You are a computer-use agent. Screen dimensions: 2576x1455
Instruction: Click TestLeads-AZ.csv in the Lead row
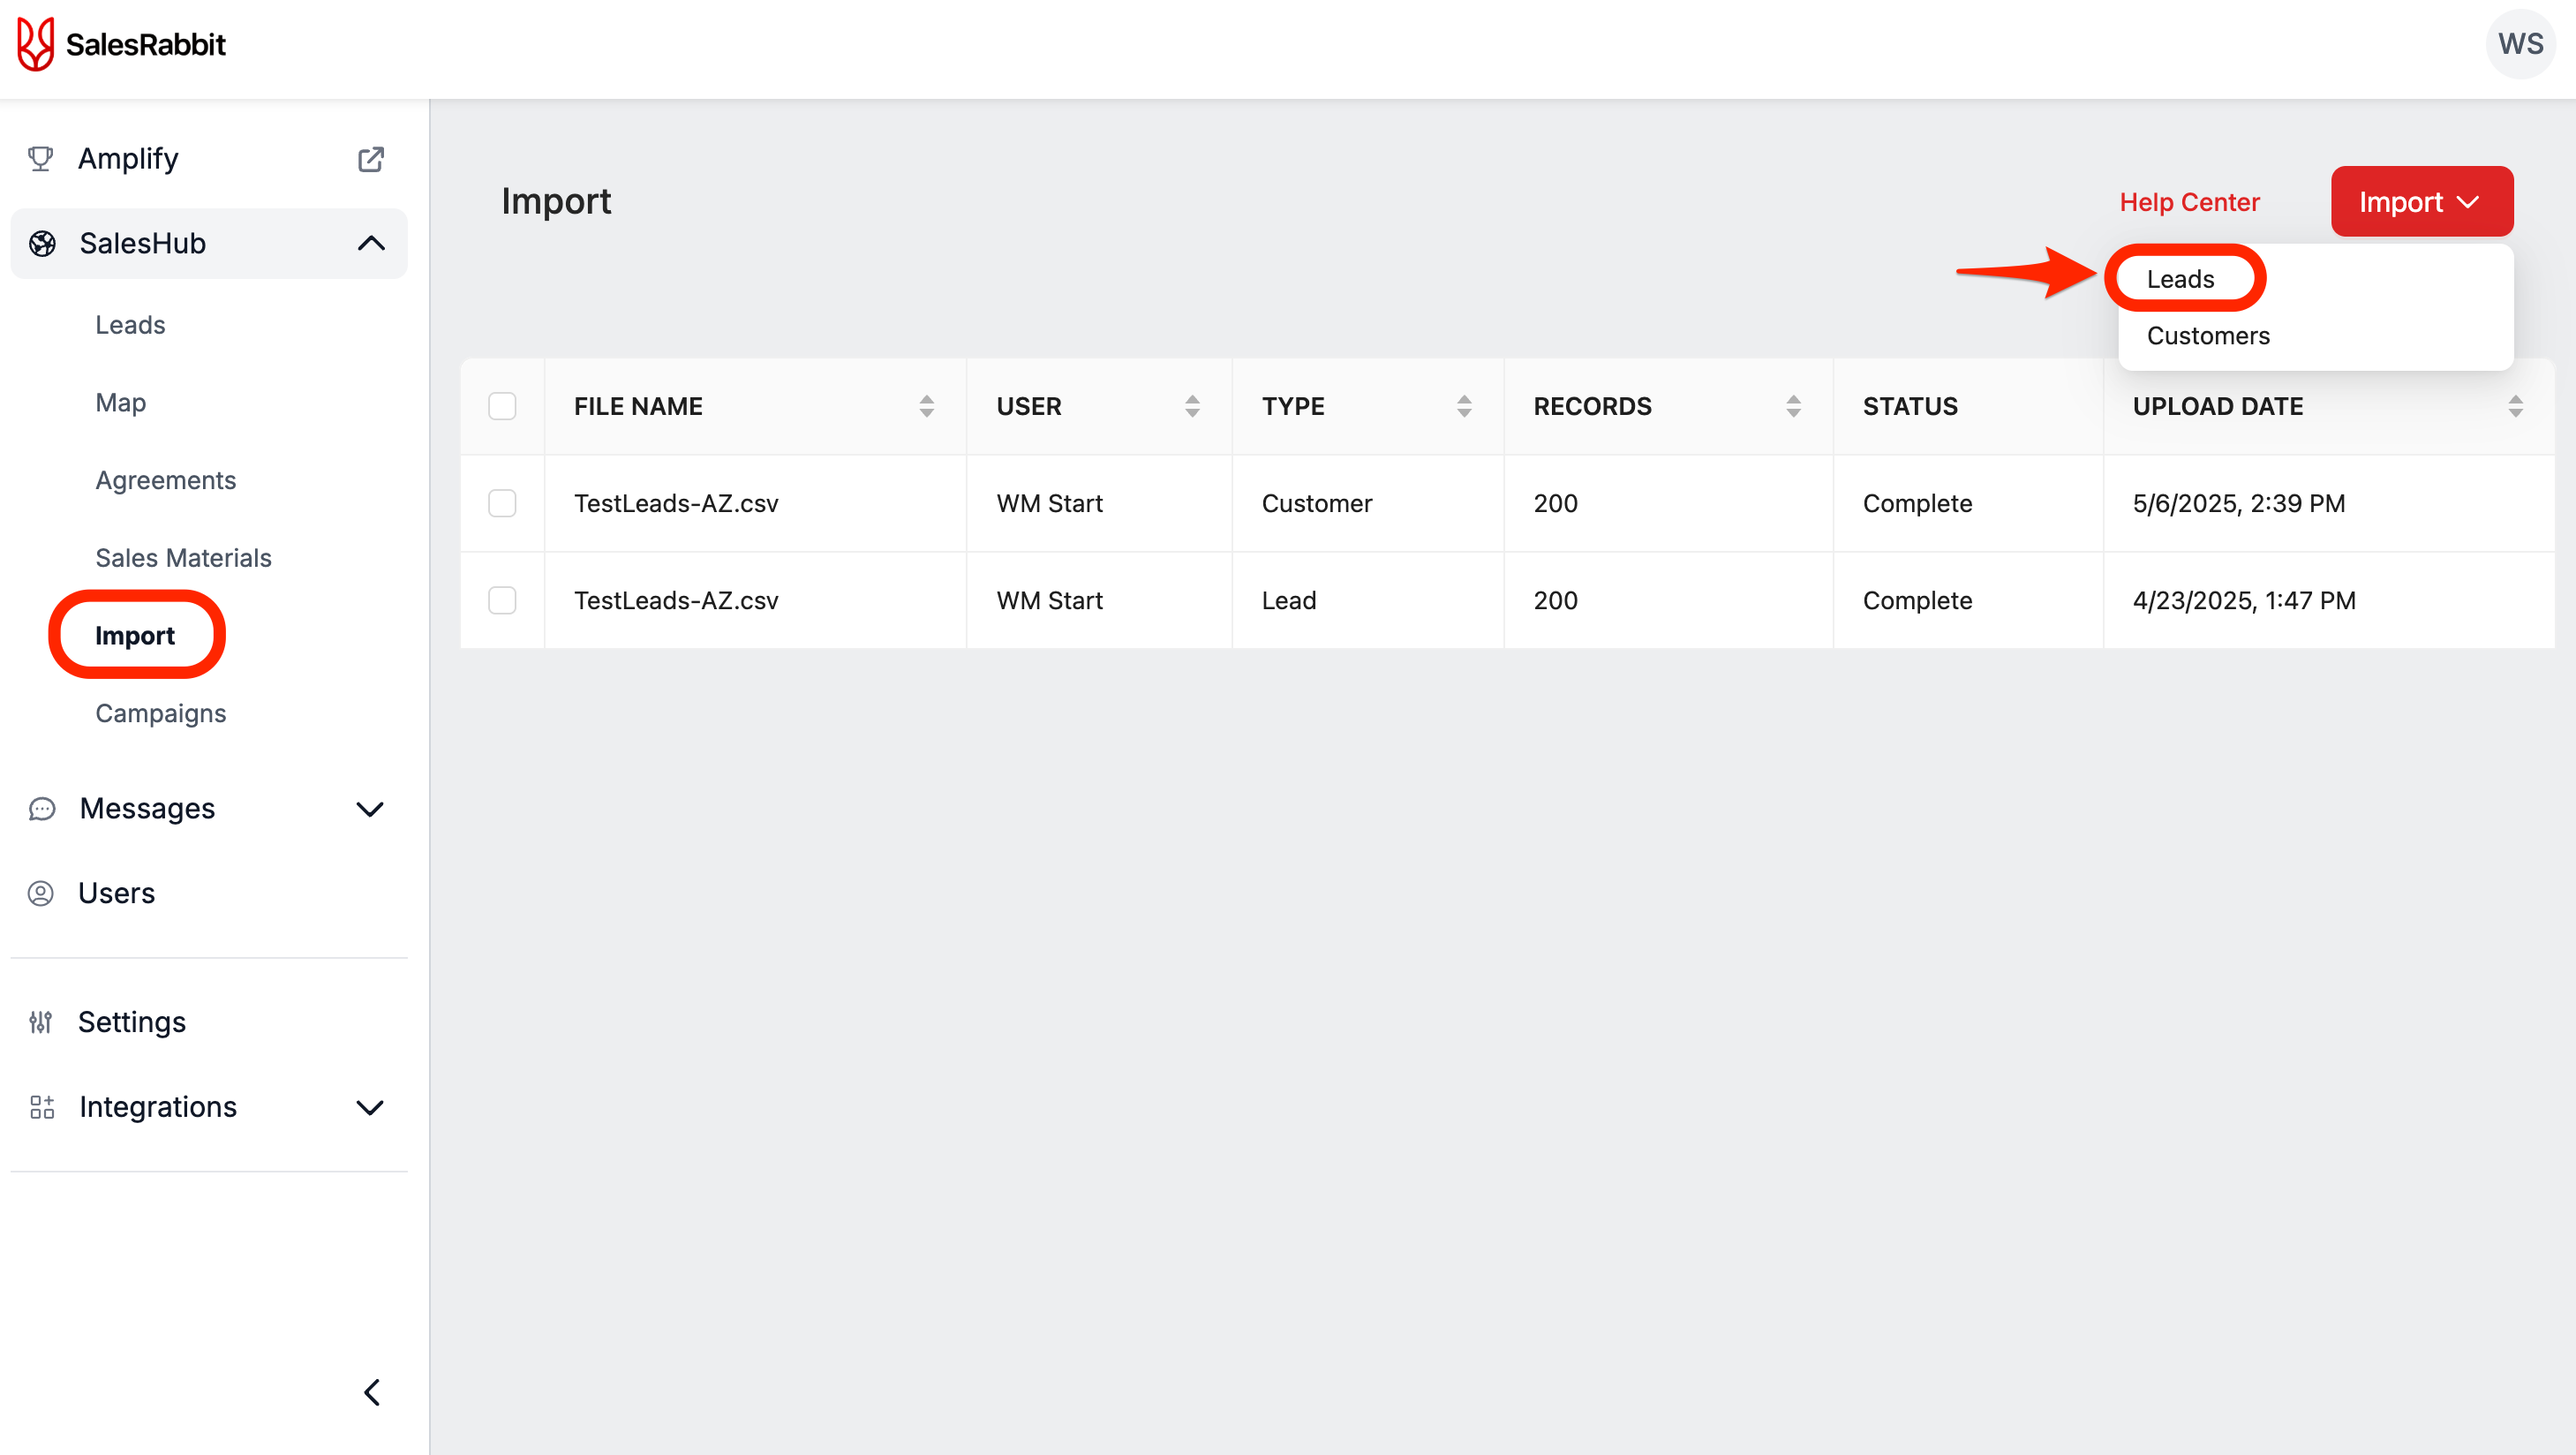click(x=676, y=600)
